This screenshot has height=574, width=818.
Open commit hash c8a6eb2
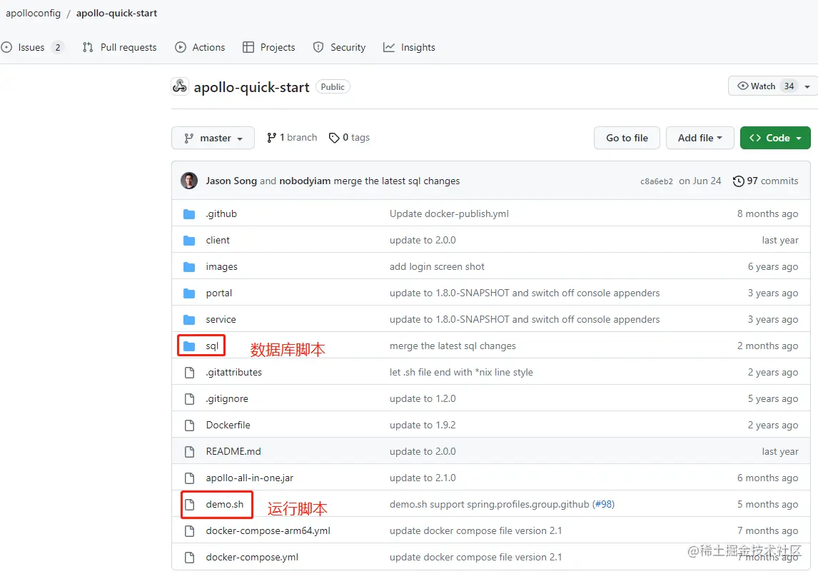coord(656,181)
